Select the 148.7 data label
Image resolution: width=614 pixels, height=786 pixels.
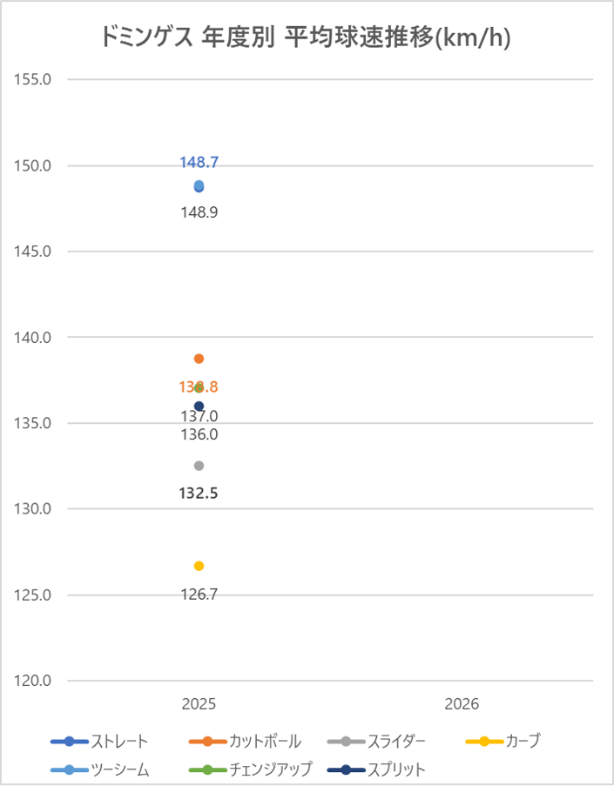point(199,163)
